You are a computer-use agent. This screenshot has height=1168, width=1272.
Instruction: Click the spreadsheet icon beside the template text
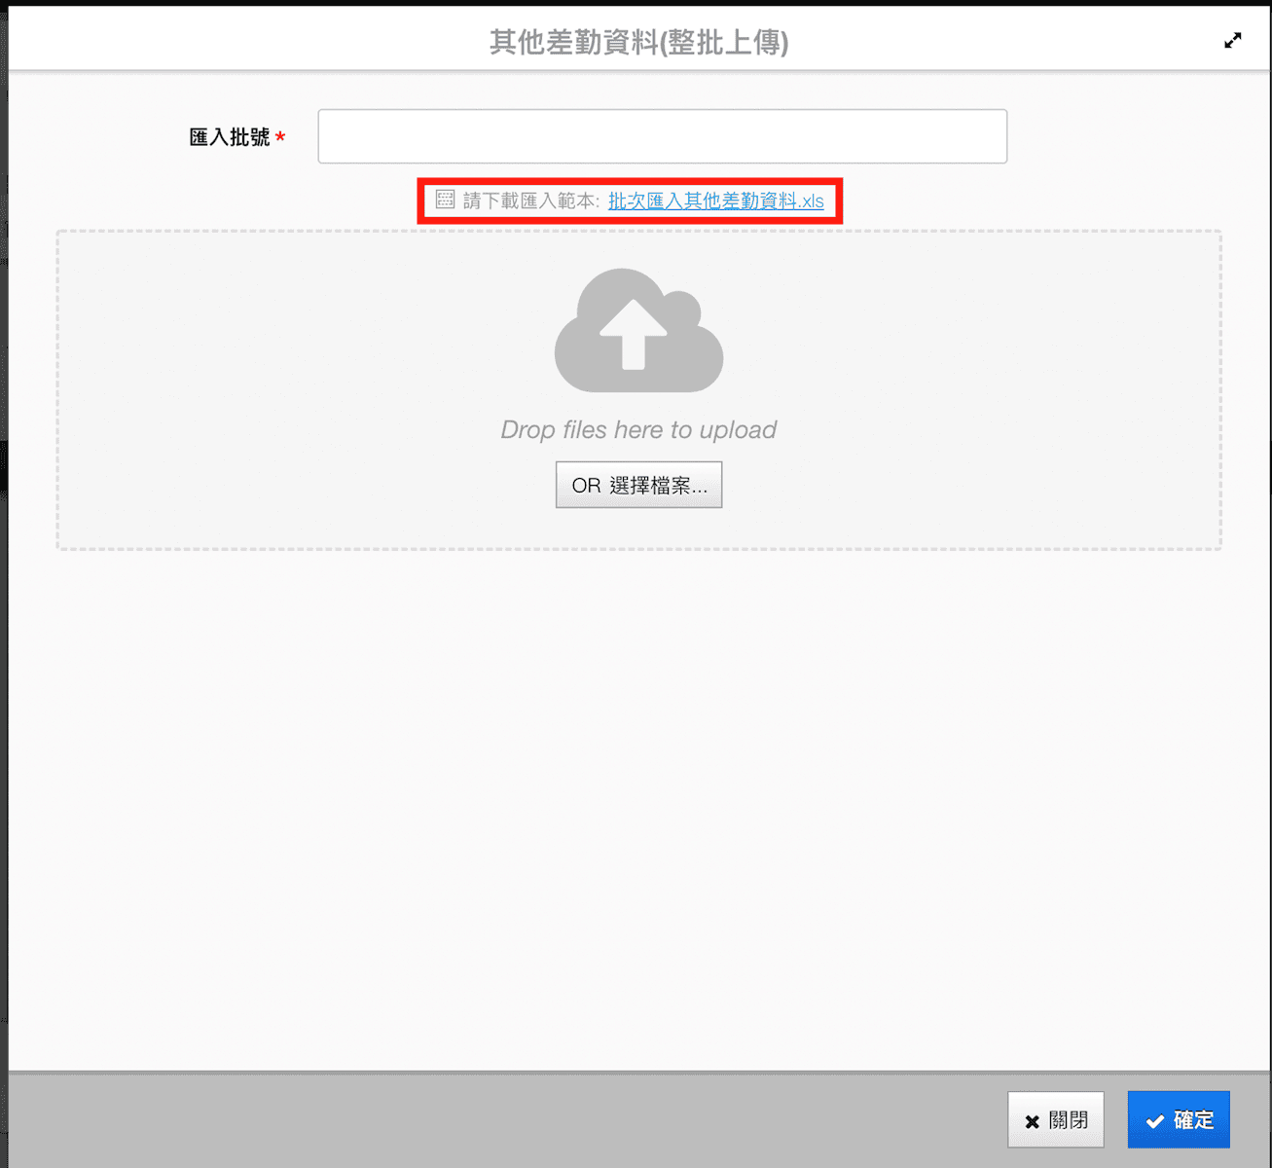(445, 201)
